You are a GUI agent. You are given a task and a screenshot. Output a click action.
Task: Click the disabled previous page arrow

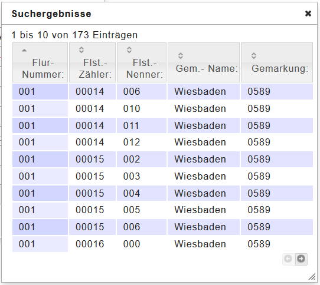tap(288, 259)
